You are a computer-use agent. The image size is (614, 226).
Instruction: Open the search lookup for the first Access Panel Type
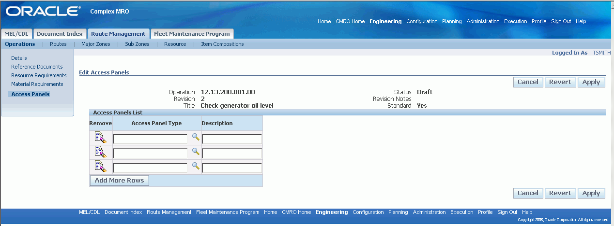(196, 137)
